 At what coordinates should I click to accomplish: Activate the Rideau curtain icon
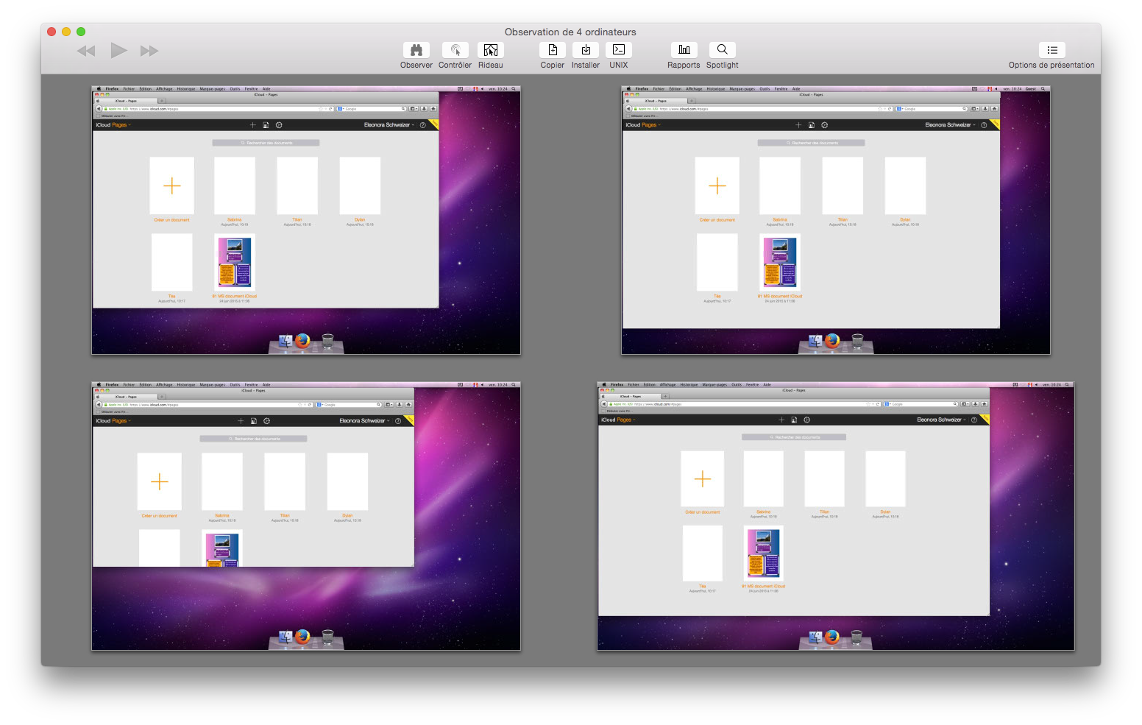pyautogui.click(x=490, y=50)
